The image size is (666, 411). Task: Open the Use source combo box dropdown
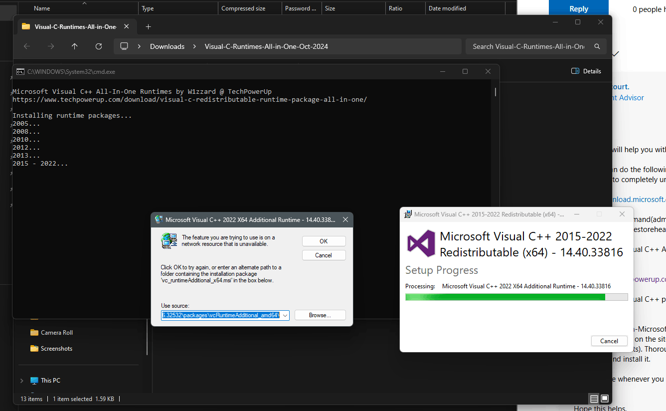285,315
